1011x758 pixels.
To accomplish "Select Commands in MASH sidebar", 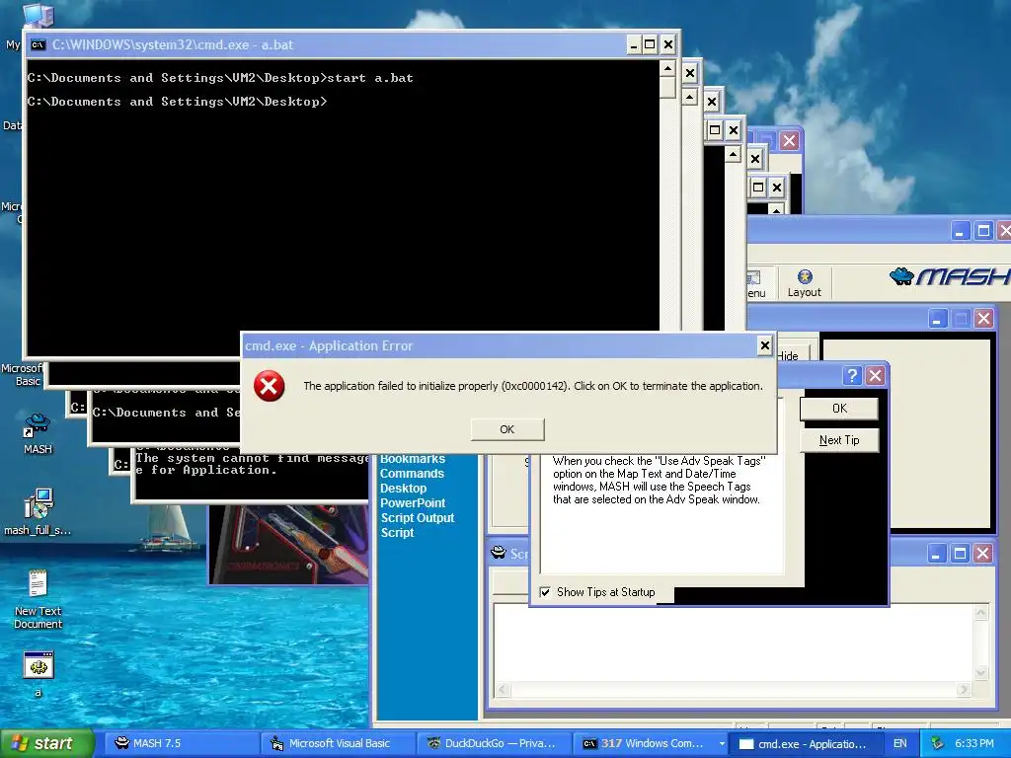I will [x=412, y=474].
